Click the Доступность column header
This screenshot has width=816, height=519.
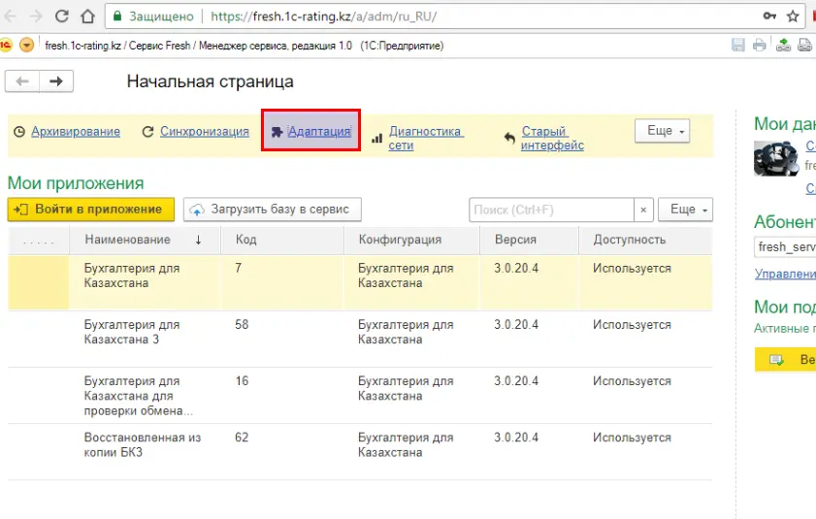pyautogui.click(x=645, y=240)
